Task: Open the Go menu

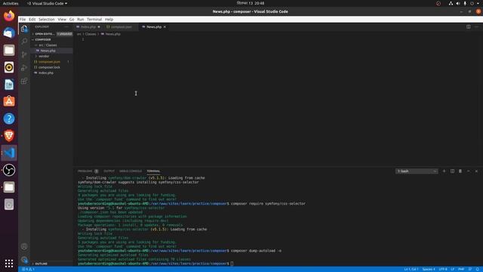Action: 72,19
